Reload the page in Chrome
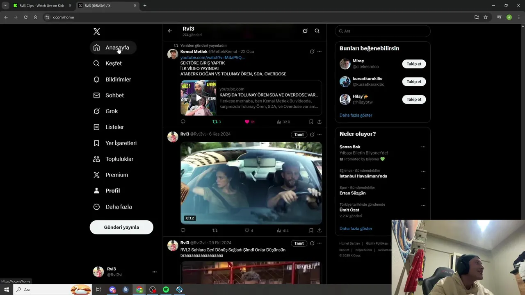Image resolution: width=525 pixels, height=295 pixels. [25, 17]
